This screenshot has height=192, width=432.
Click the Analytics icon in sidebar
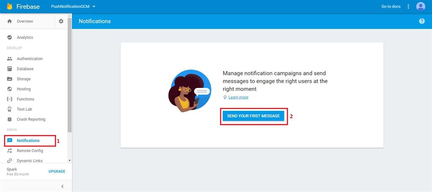click(10, 37)
